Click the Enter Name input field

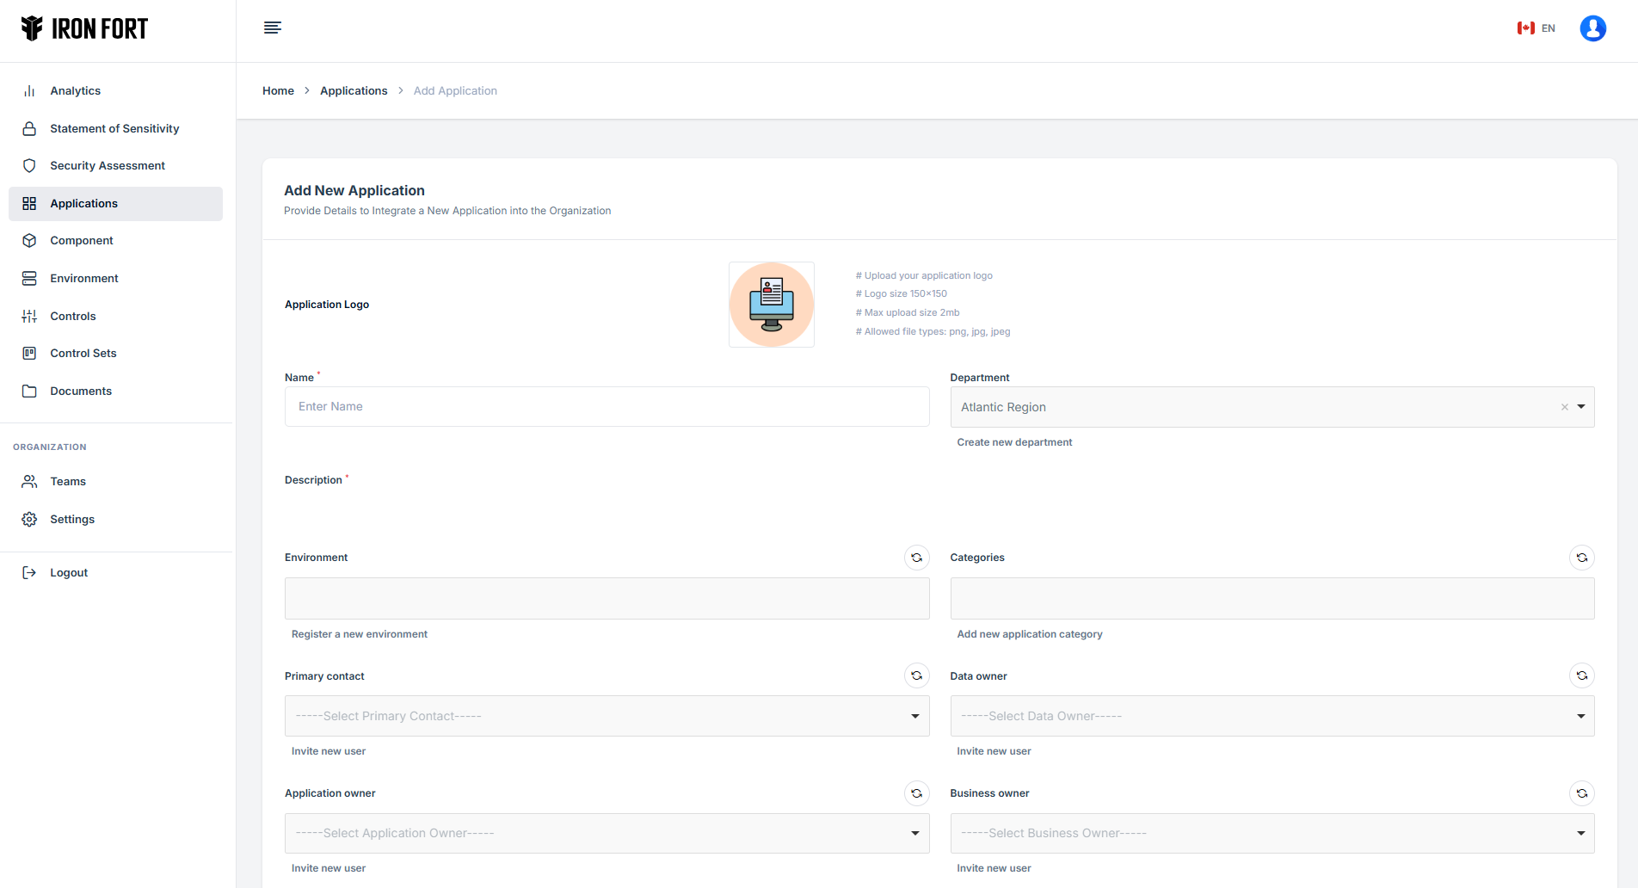tap(607, 406)
